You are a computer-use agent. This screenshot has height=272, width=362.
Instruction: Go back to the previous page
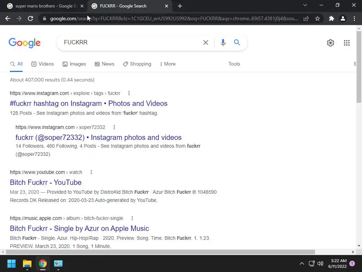8,18
